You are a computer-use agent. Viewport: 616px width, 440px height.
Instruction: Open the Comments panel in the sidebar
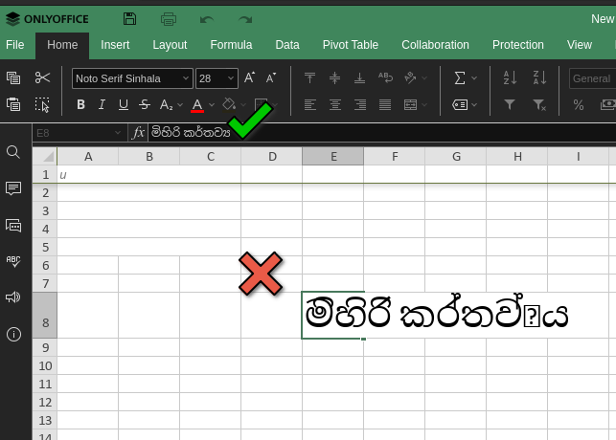(13, 188)
